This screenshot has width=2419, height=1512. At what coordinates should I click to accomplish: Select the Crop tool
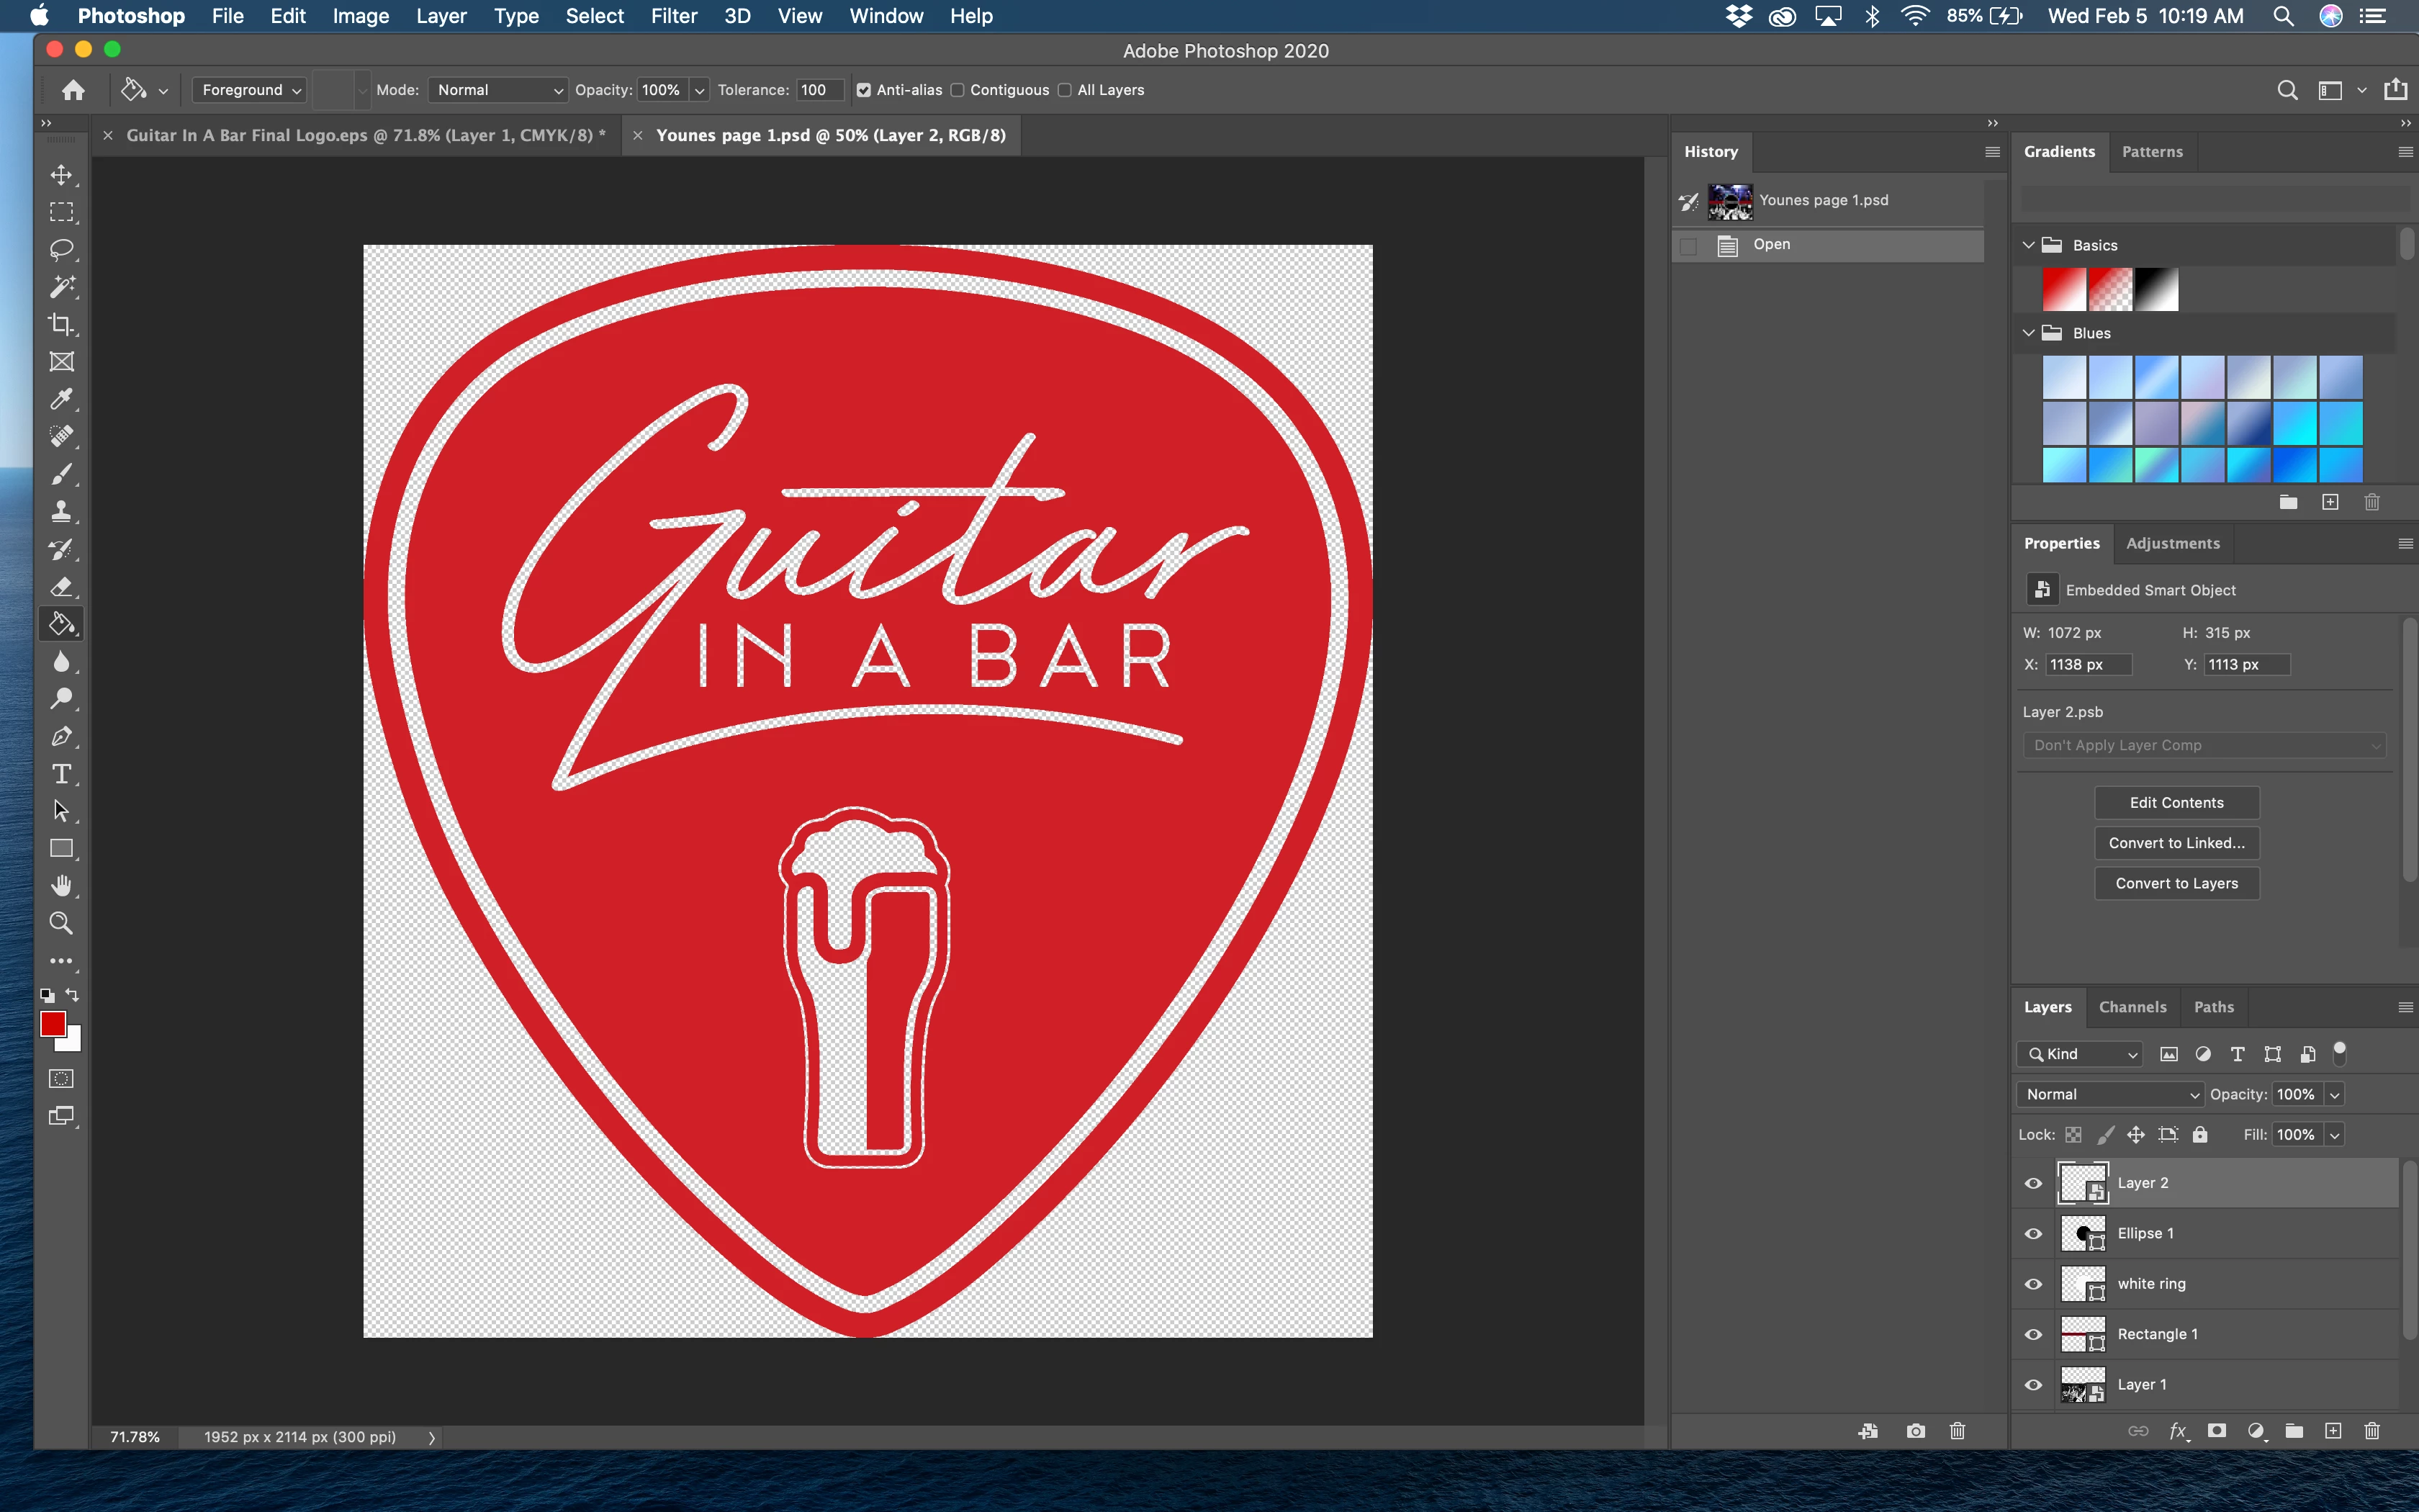[x=62, y=324]
